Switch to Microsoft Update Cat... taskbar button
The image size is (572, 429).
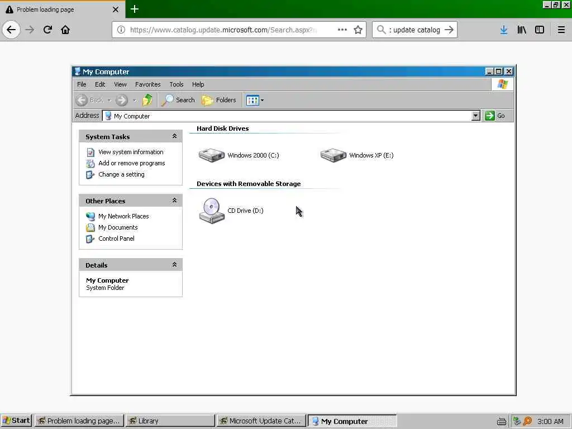click(261, 421)
